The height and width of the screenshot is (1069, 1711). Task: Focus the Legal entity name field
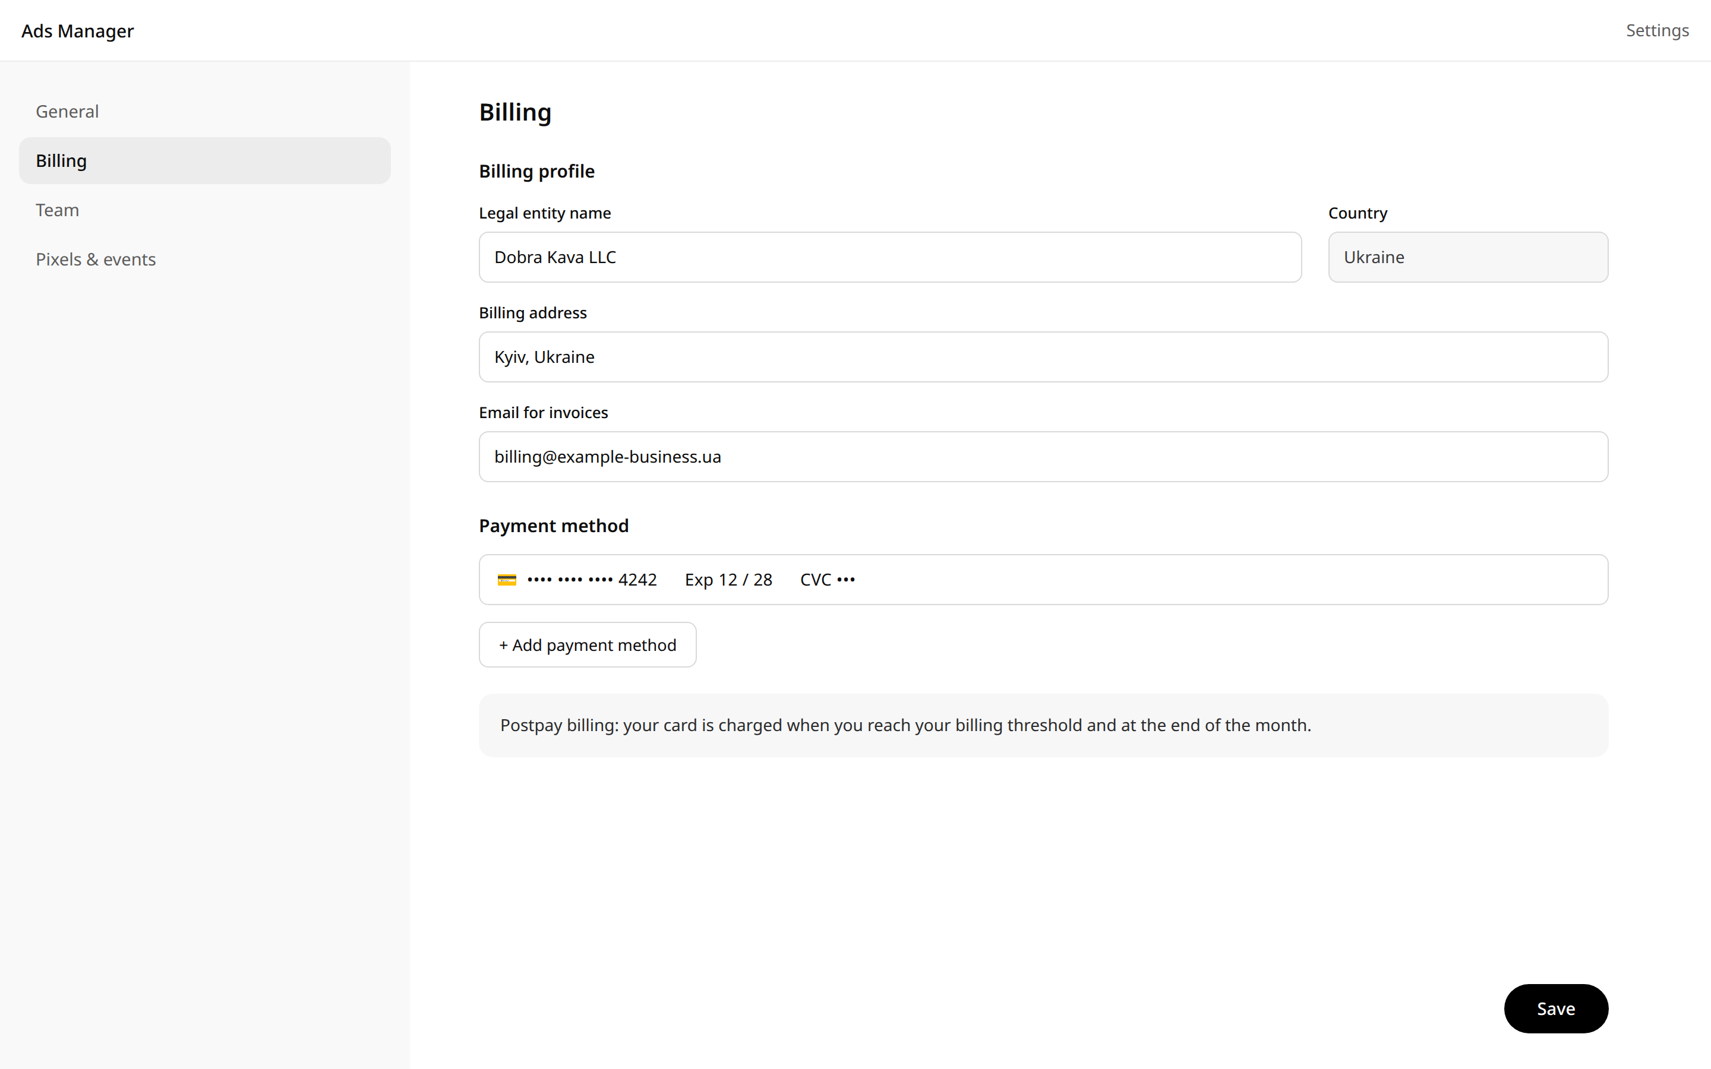point(890,257)
